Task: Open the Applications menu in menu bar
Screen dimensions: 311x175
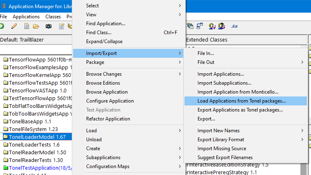Action: pos(26,17)
